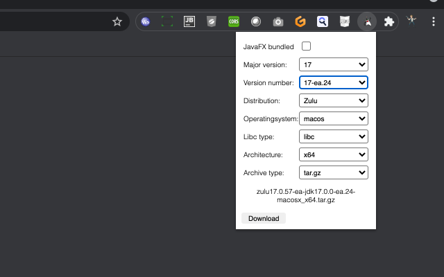Click the green CORS extension icon

click(234, 21)
